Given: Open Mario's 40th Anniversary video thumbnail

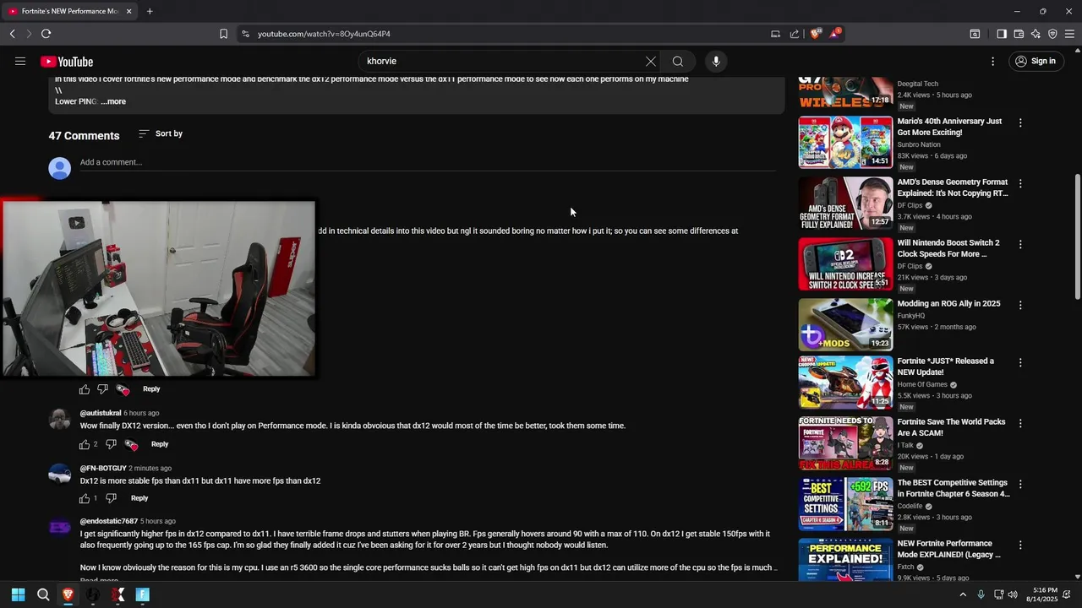Looking at the screenshot, I should [x=845, y=142].
